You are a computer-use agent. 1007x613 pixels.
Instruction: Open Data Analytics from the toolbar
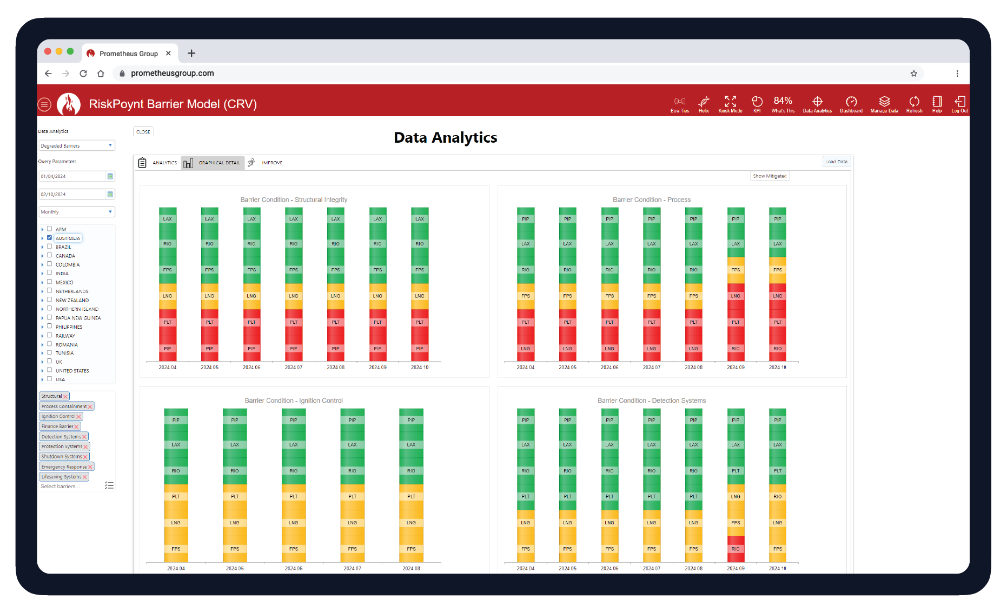[817, 103]
